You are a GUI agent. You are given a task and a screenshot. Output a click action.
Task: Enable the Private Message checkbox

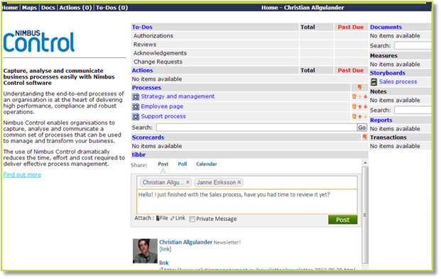tap(192, 220)
